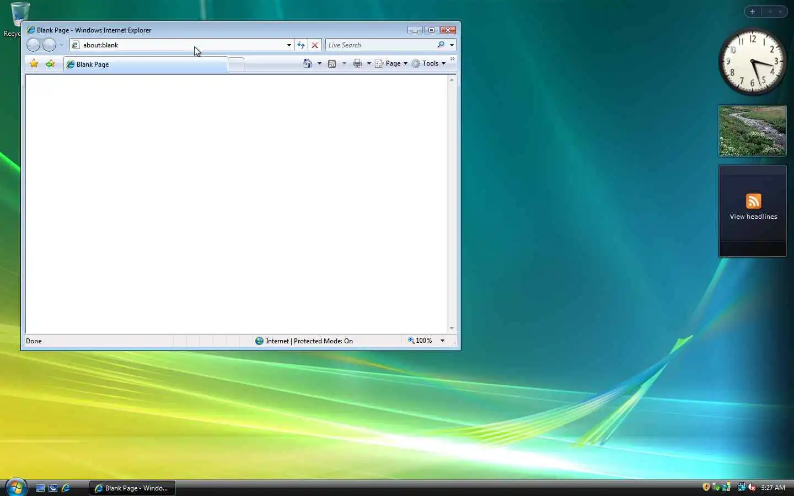Expand the Home button dropdown arrow
This screenshot has height=496, width=794.
319,63
